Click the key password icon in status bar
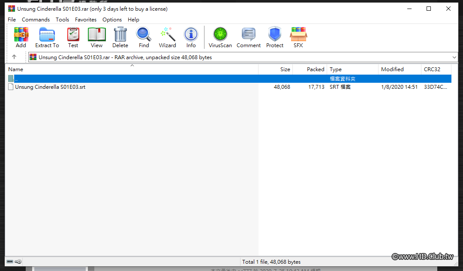Image resolution: width=463 pixels, height=271 pixels. 18,262
